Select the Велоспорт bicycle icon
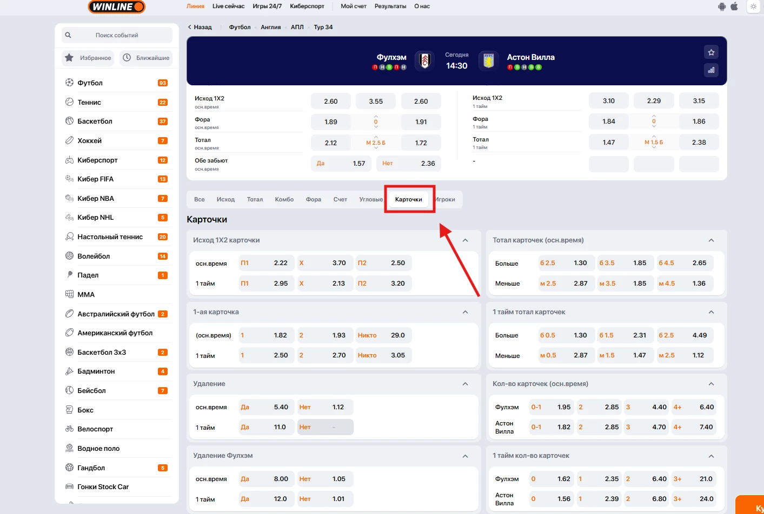This screenshot has height=514, width=764. click(69, 429)
